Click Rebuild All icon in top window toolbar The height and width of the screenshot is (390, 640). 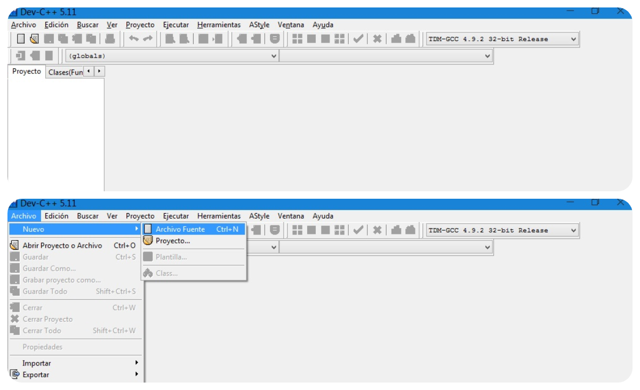340,39
